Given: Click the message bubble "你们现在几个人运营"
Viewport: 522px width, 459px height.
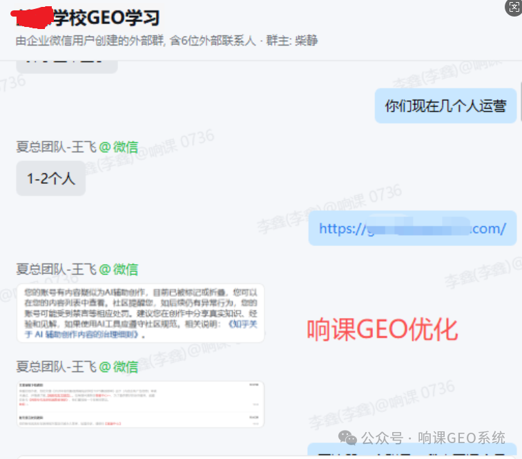Looking at the screenshot, I should point(446,106).
